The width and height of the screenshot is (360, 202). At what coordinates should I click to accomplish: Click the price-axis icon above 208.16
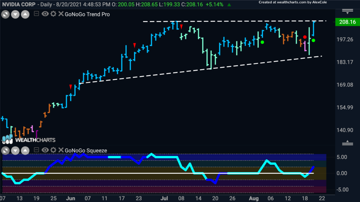347,12
